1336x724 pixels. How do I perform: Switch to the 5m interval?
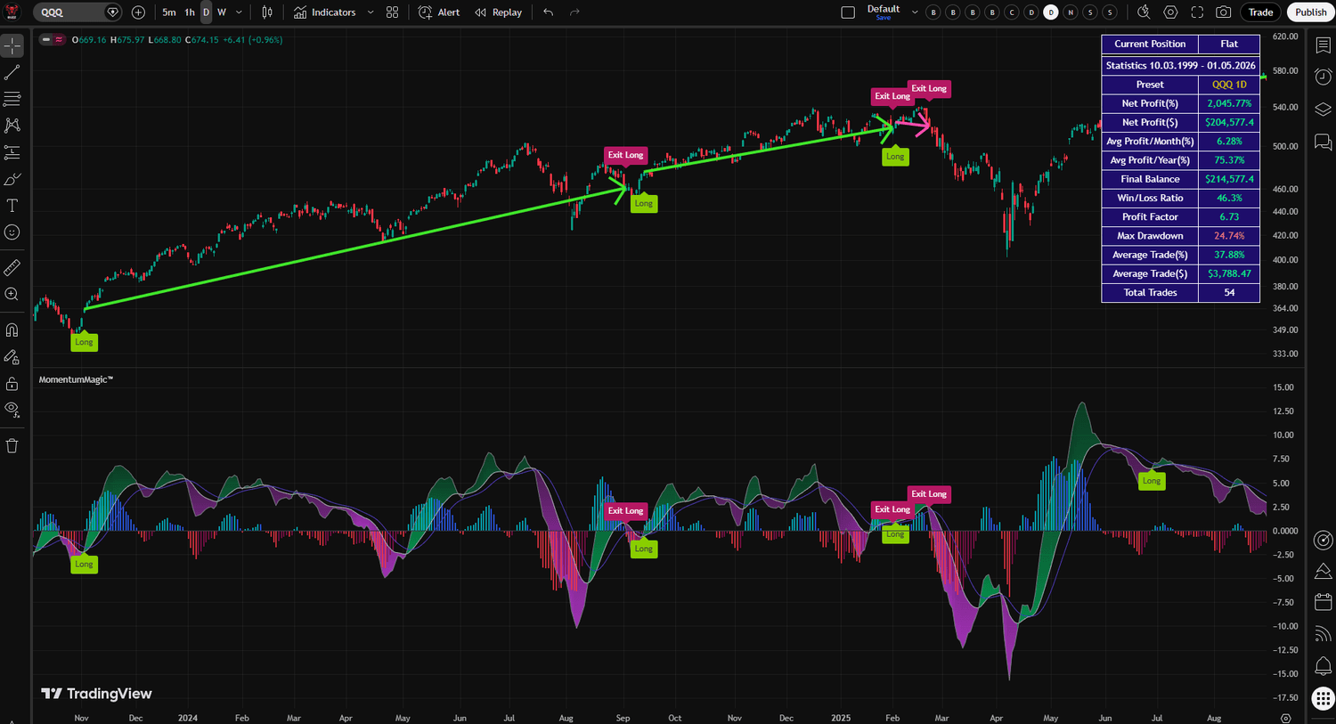(x=169, y=12)
